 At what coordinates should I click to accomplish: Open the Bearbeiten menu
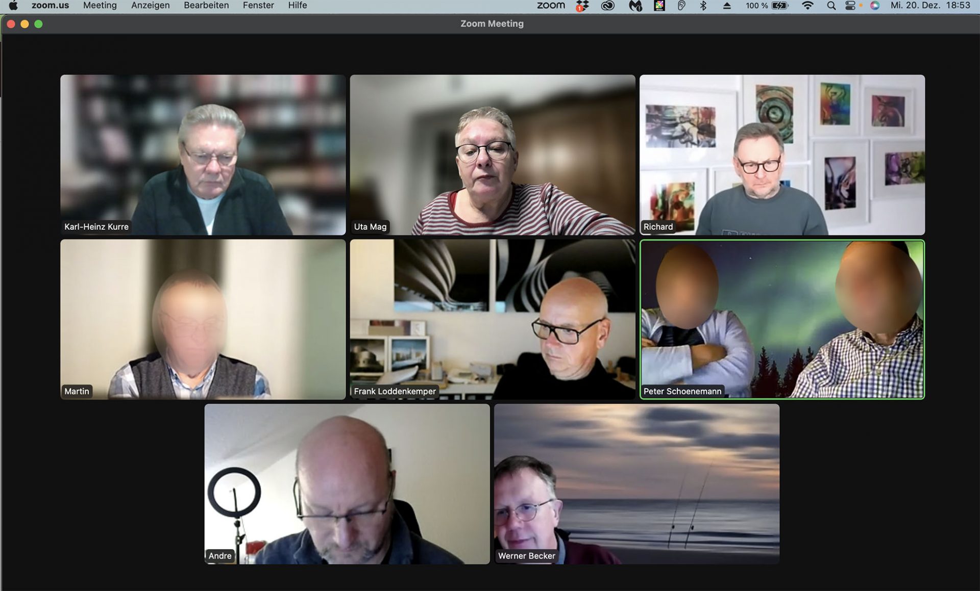click(x=206, y=6)
